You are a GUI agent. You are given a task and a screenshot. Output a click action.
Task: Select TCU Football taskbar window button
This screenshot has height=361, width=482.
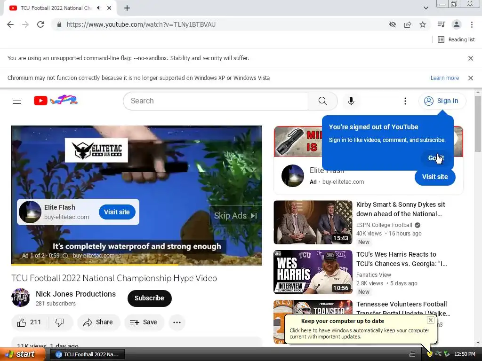pyautogui.click(x=87, y=354)
